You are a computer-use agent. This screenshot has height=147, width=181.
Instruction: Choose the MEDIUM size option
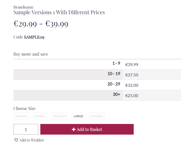[x=59, y=116]
